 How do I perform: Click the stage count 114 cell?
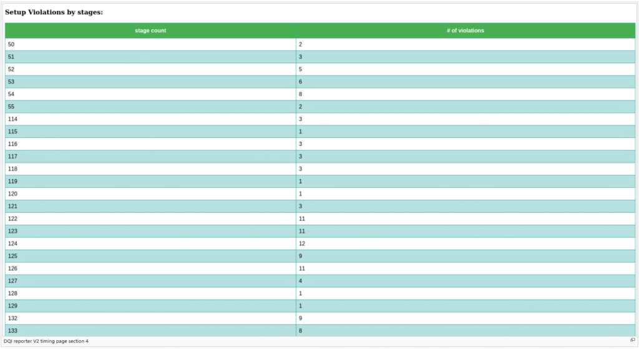150,119
